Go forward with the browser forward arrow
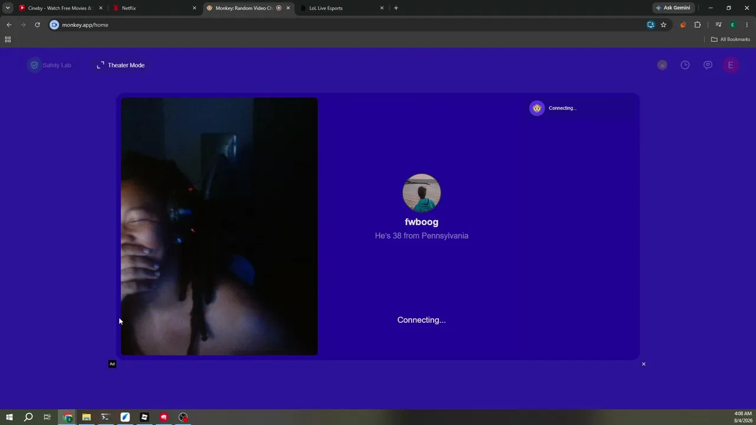 (23, 25)
